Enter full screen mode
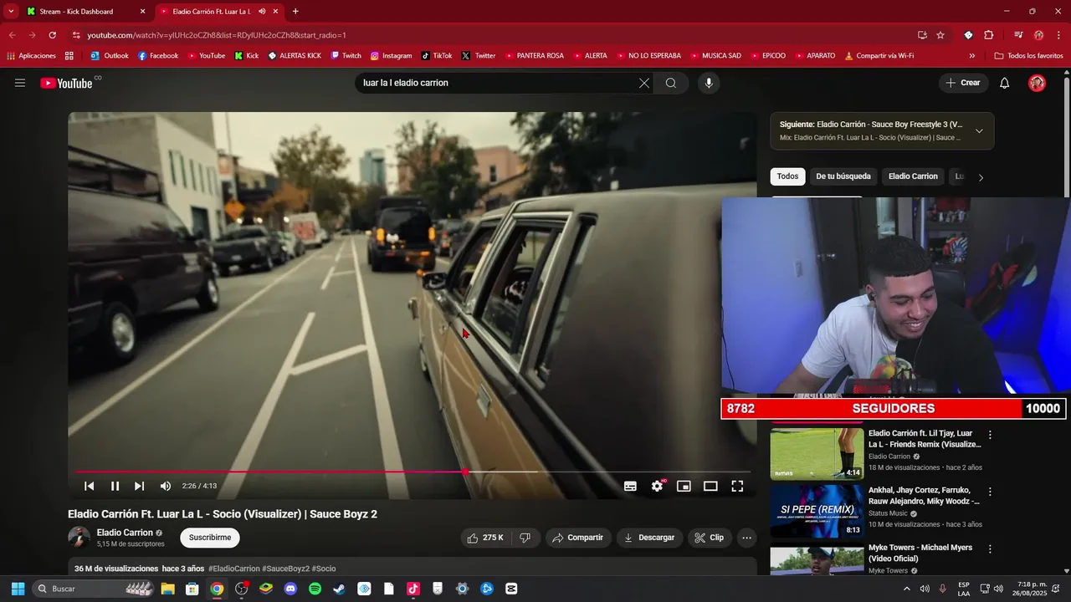Image resolution: width=1071 pixels, height=602 pixels. [x=737, y=486]
